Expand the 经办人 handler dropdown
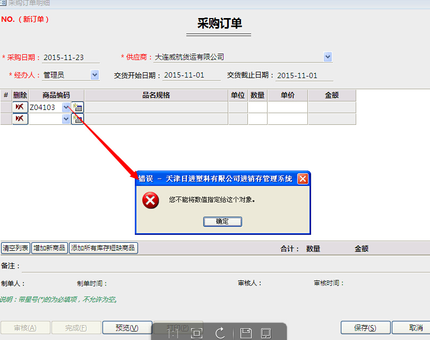This screenshot has height=340, width=430. point(95,75)
